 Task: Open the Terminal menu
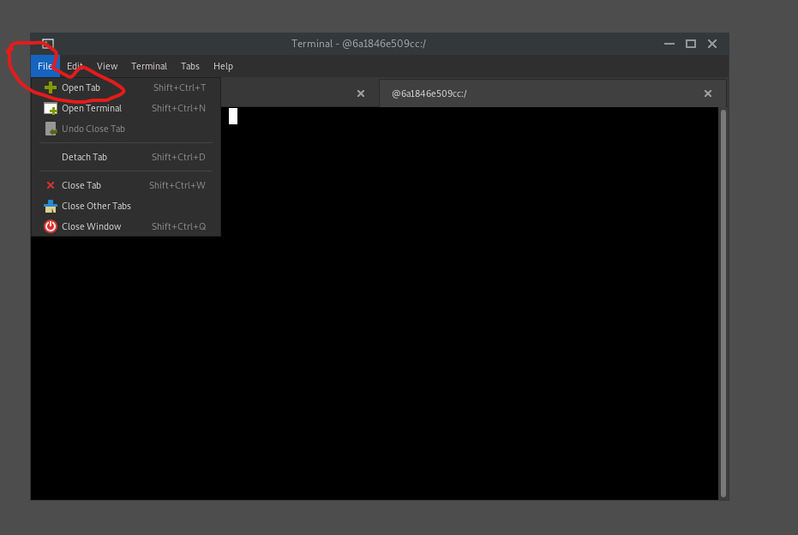tap(149, 66)
